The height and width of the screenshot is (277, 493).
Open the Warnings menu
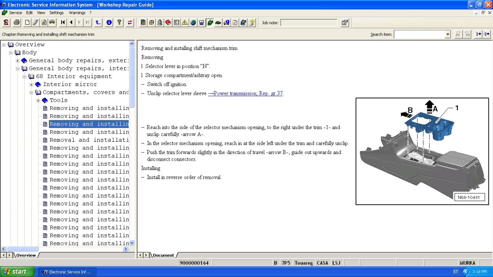pos(77,13)
